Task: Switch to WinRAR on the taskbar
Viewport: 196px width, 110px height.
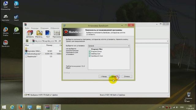Action: 47,107
